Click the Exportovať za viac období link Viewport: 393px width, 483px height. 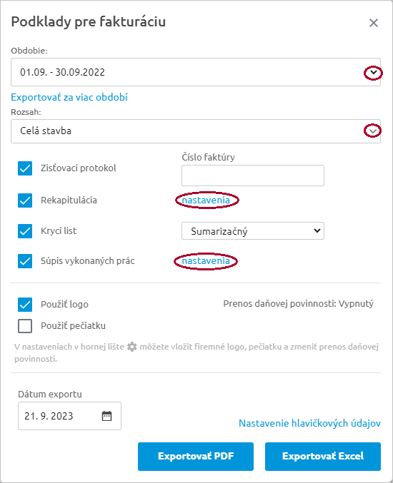(x=69, y=97)
